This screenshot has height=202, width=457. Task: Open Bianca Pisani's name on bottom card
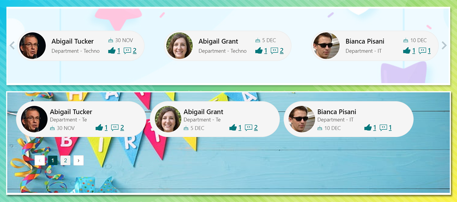pos(337,112)
